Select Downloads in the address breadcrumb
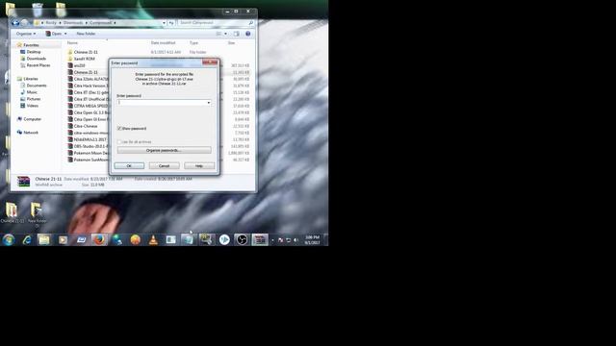This screenshot has height=346, width=616. click(73, 23)
